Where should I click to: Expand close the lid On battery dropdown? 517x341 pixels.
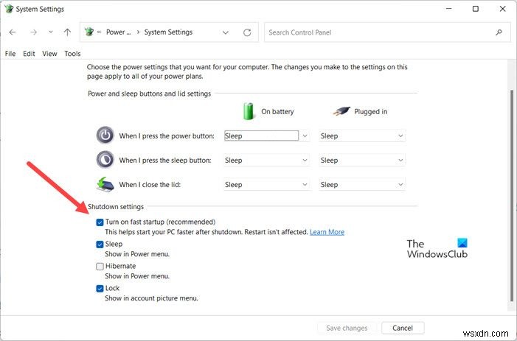coord(266,184)
